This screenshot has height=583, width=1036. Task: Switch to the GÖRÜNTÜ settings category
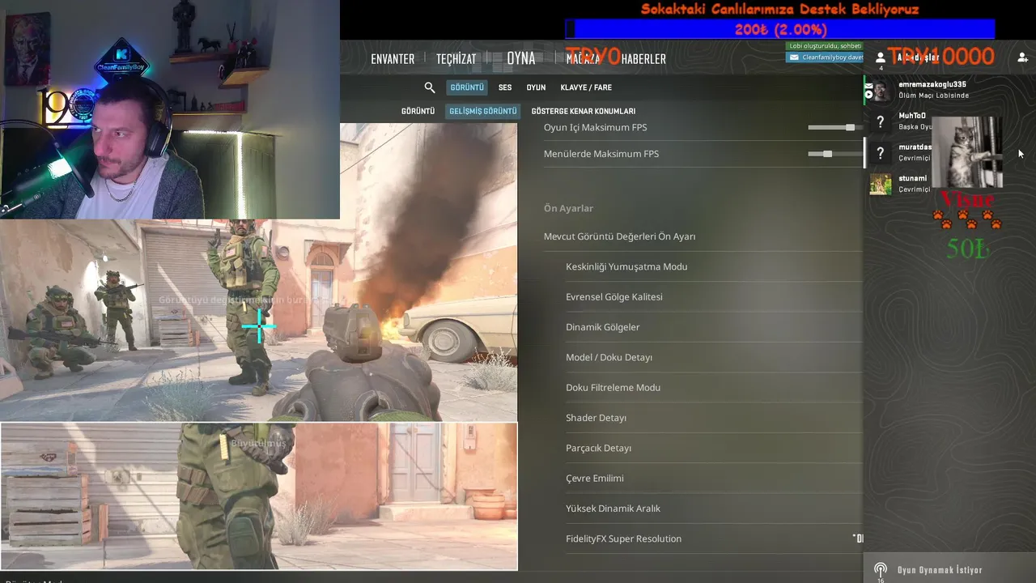(467, 87)
